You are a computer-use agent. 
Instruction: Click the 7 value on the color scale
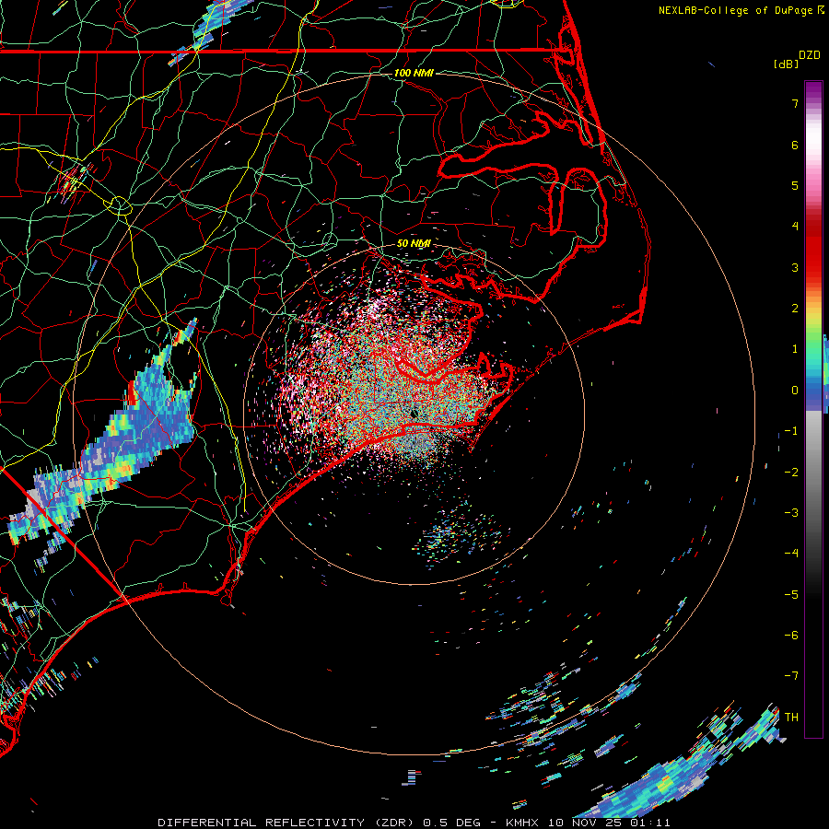(795, 103)
